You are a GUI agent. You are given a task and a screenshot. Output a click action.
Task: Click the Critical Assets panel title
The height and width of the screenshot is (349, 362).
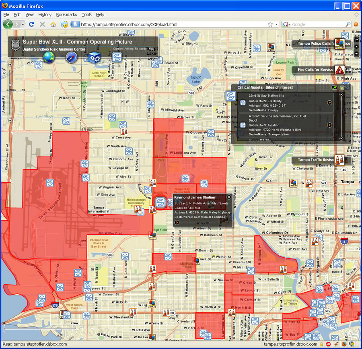[x=265, y=87]
